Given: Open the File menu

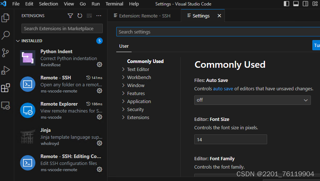Looking at the screenshot, I should [16, 4].
